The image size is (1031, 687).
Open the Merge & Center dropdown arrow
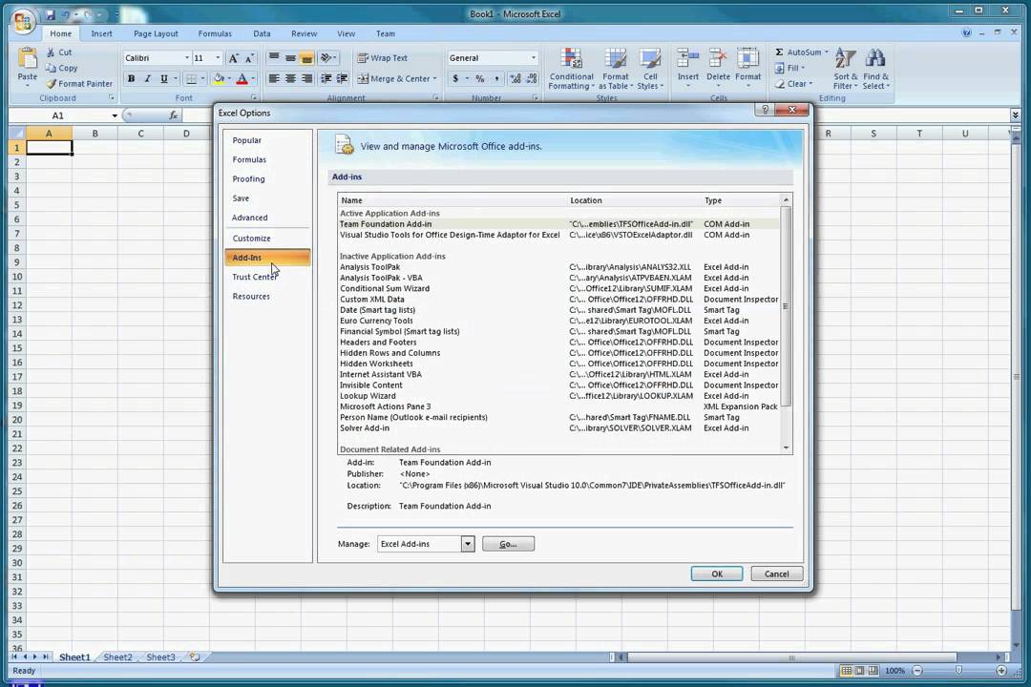pos(434,79)
